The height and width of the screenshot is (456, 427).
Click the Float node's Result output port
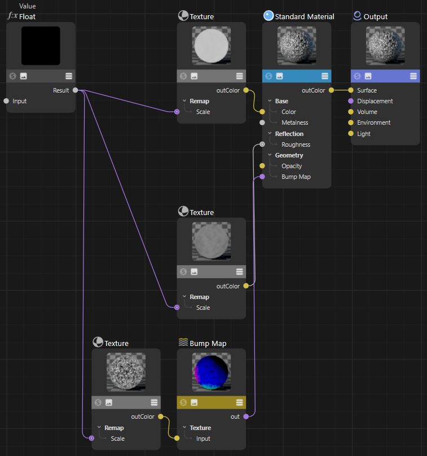[76, 90]
